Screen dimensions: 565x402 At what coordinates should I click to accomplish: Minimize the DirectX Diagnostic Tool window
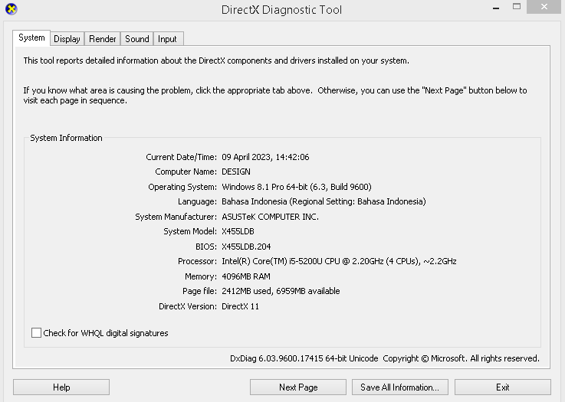[x=496, y=7]
